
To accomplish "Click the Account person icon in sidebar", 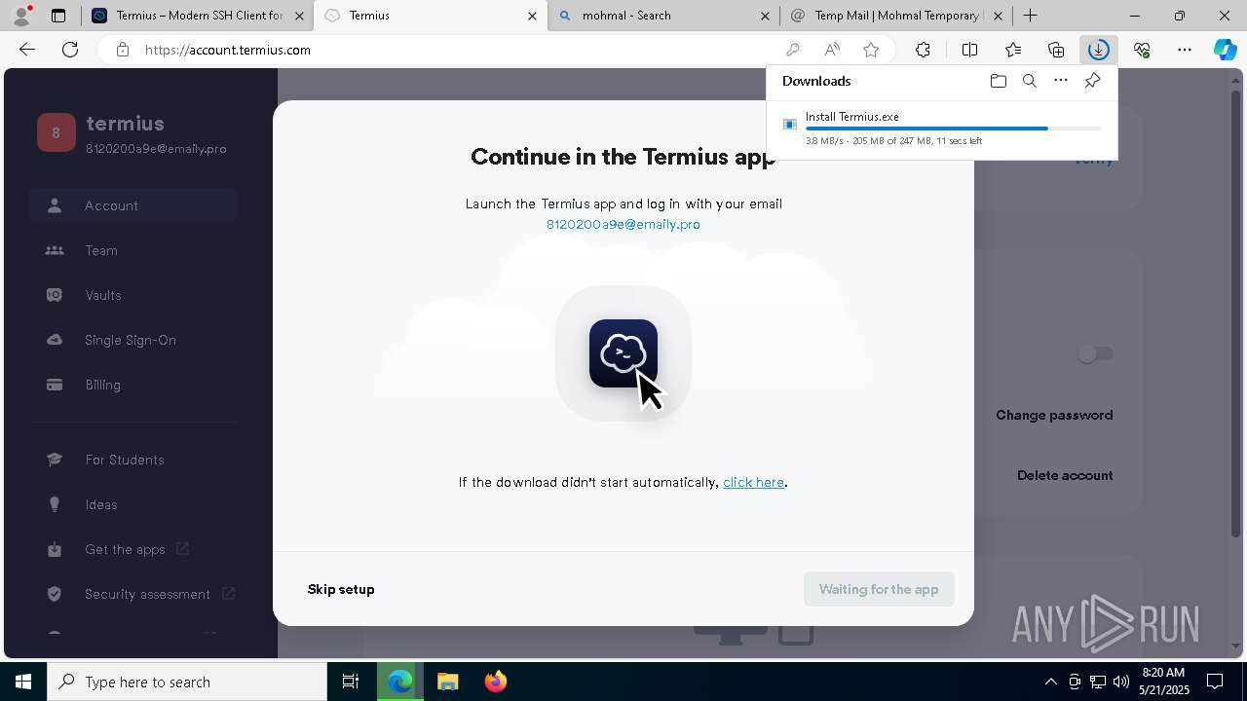I will point(55,205).
